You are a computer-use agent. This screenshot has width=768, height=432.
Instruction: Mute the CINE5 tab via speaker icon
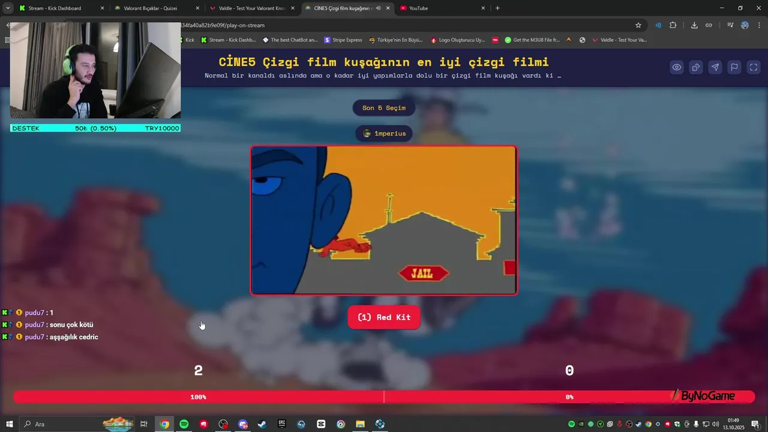[x=379, y=8]
